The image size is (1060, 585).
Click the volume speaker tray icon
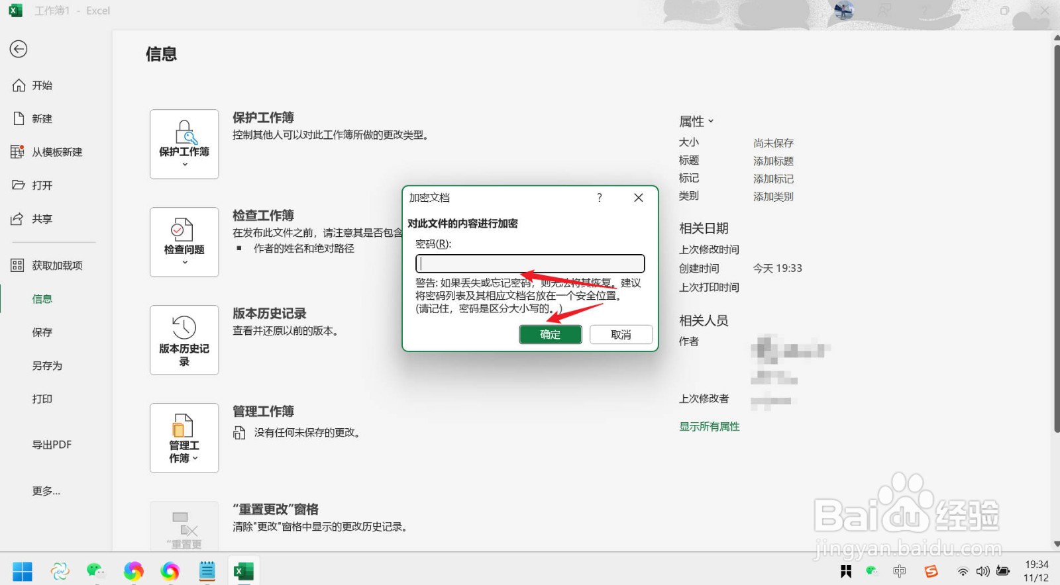click(982, 571)
